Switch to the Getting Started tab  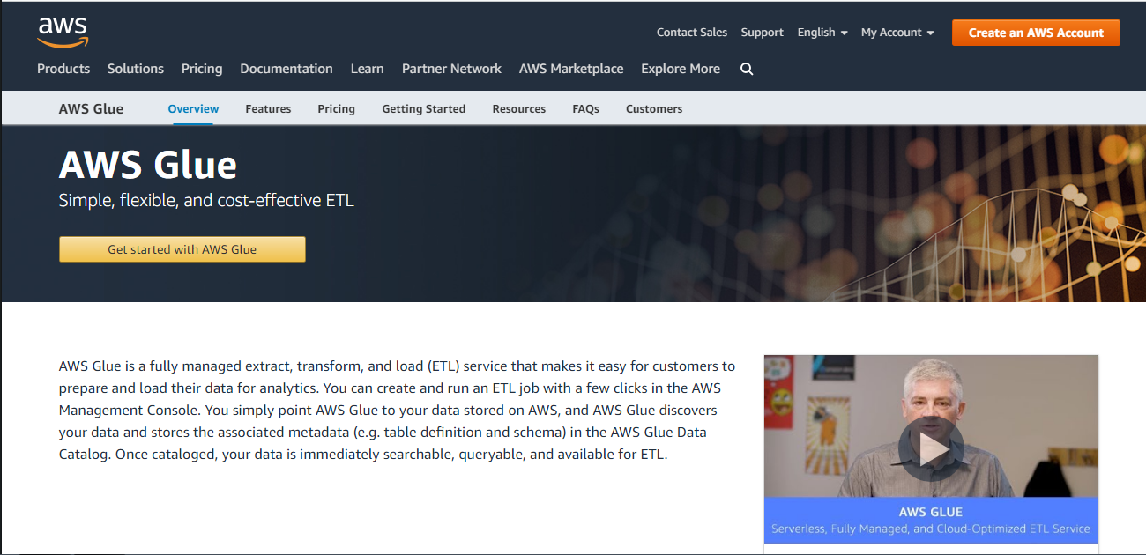pos(424,109)
